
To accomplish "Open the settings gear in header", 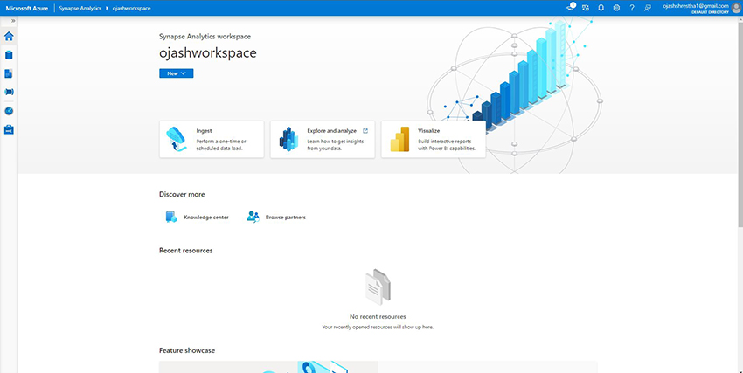I will pos(616,8).
